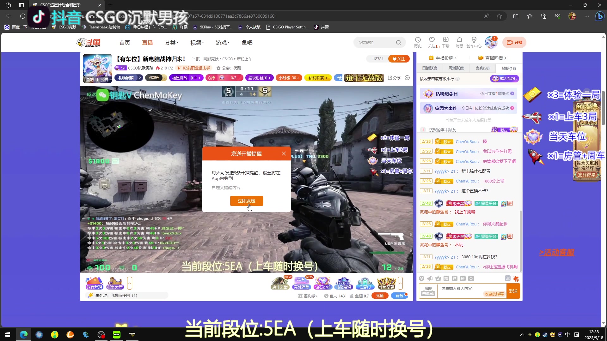Select the 直播 nav item
This screenshot has width=607, height=341.
tap(147, 43)
